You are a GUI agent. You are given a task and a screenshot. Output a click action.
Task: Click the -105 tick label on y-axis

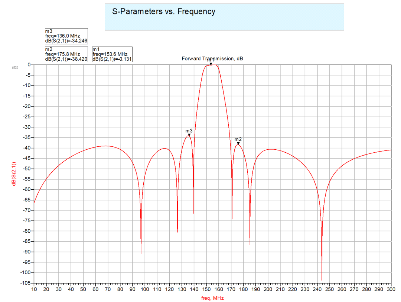tap(25, 283)
